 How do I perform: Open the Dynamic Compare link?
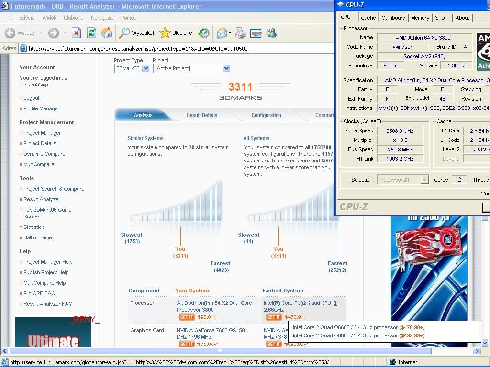coord(45,154)
